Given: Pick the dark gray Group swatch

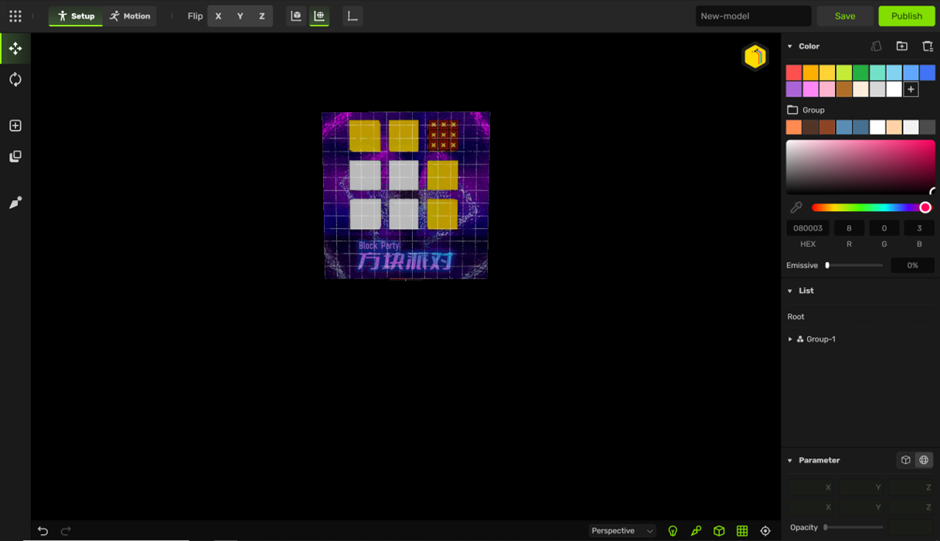Looking at the screenshot, I should pyautogui.click(x=928, y=127).
